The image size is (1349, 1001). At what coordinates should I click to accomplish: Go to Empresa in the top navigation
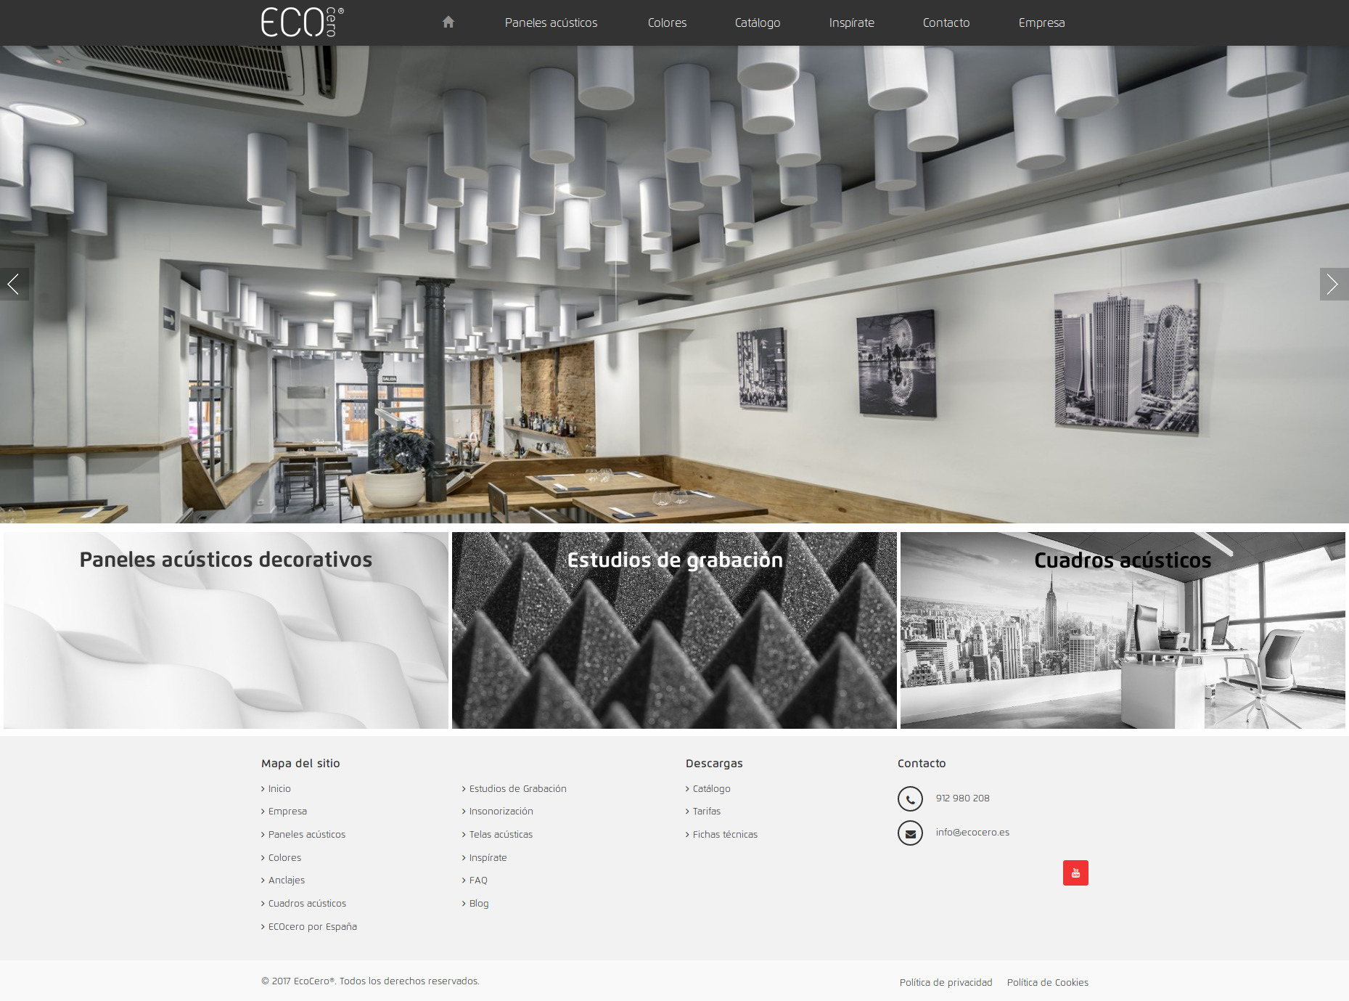1041,23
